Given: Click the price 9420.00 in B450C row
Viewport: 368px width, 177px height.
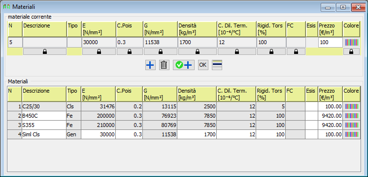Looking at the screenshot, I should click(x=331, y=116).
